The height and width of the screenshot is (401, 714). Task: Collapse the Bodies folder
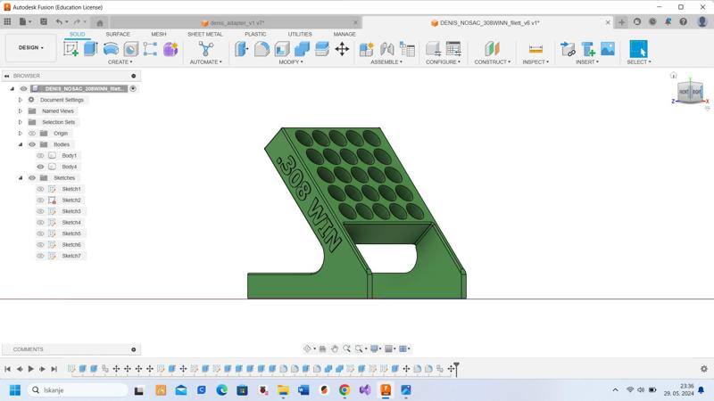20,144
